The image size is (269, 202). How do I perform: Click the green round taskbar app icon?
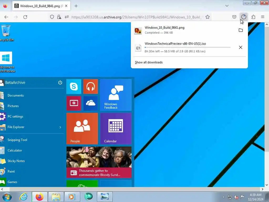point(89,197)
